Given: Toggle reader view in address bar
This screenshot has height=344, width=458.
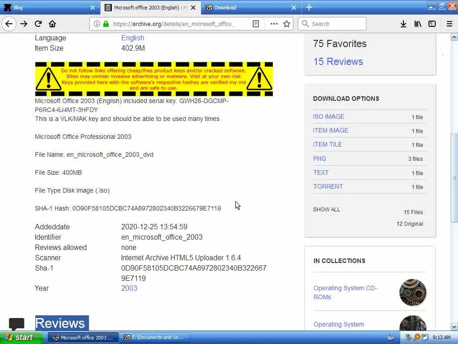Looking at the screenshot, I should [255, 24].
